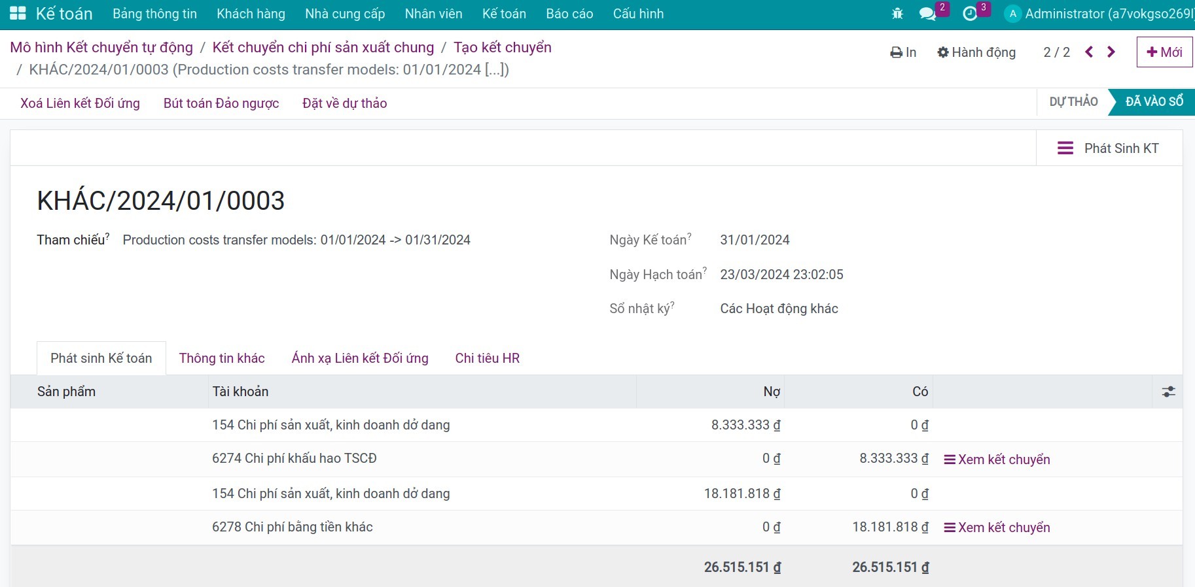Click Xoá Liên kết Đối ứng button
Screen dimensions: 1195x587
pos(80,103)
